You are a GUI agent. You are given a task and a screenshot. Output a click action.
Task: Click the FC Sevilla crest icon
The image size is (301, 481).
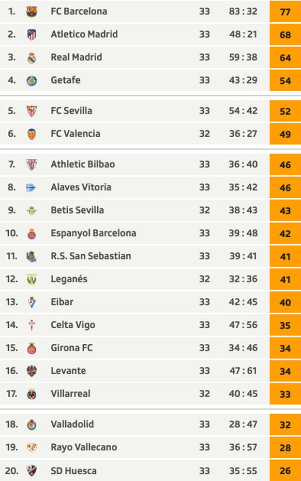32,111
